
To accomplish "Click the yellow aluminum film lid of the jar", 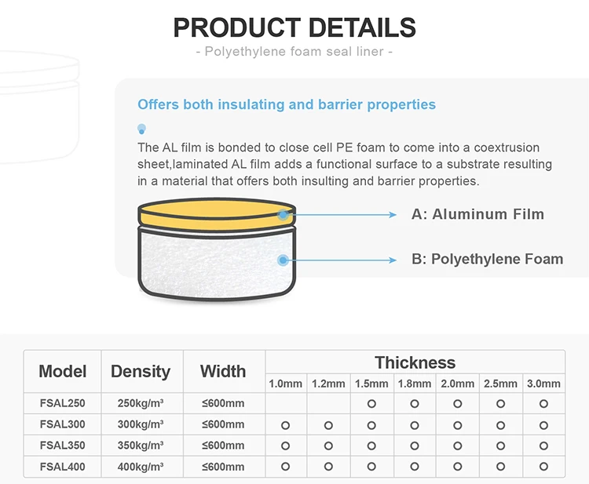I will (x=217, y=213).
